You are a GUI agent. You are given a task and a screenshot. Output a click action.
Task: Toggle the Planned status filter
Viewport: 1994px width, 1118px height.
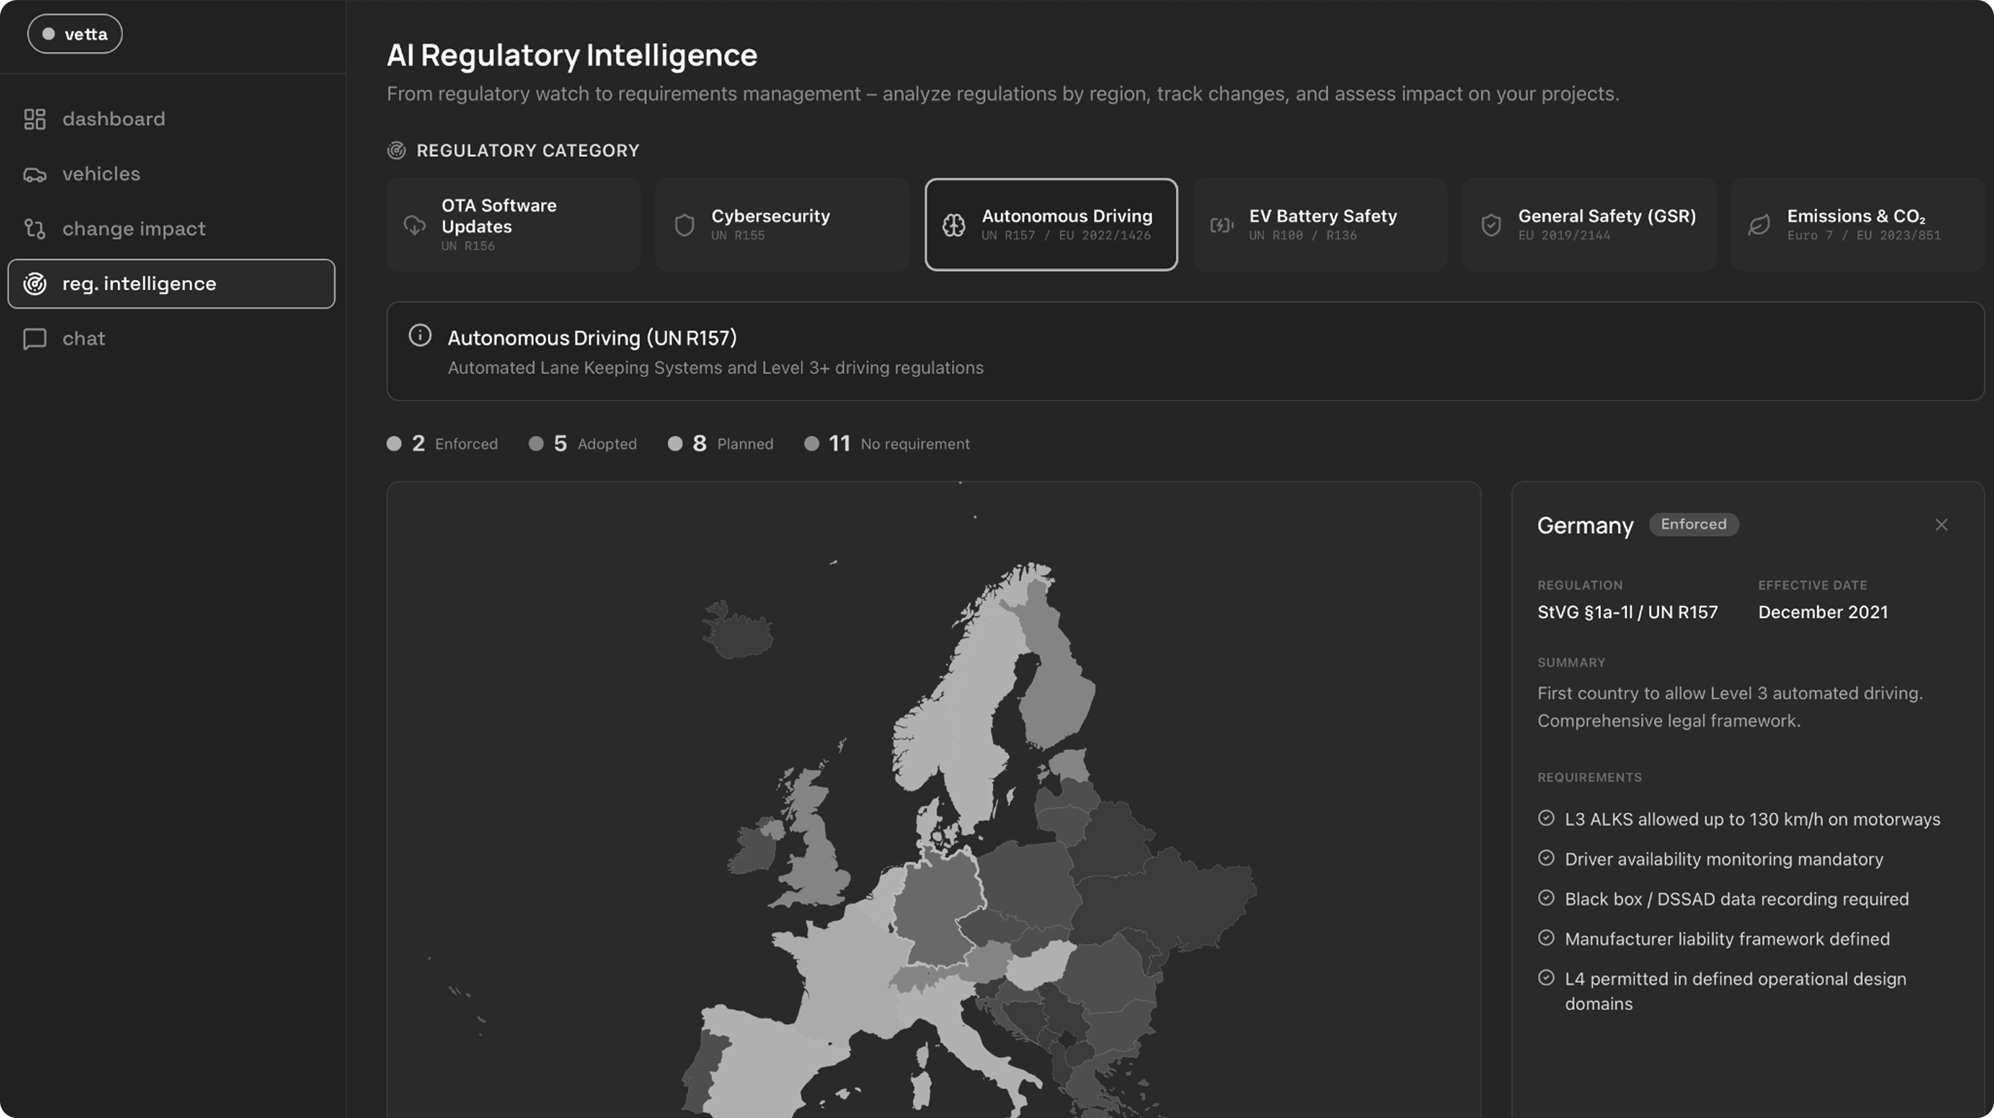click(x=721, y=443)
